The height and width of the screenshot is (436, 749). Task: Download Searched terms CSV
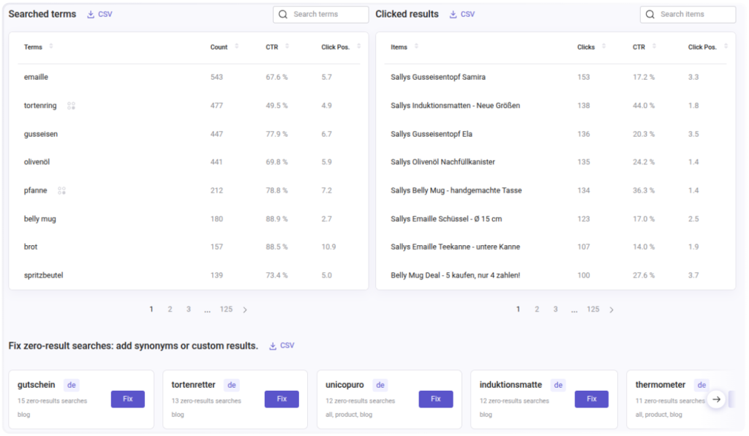coord(99,15)
